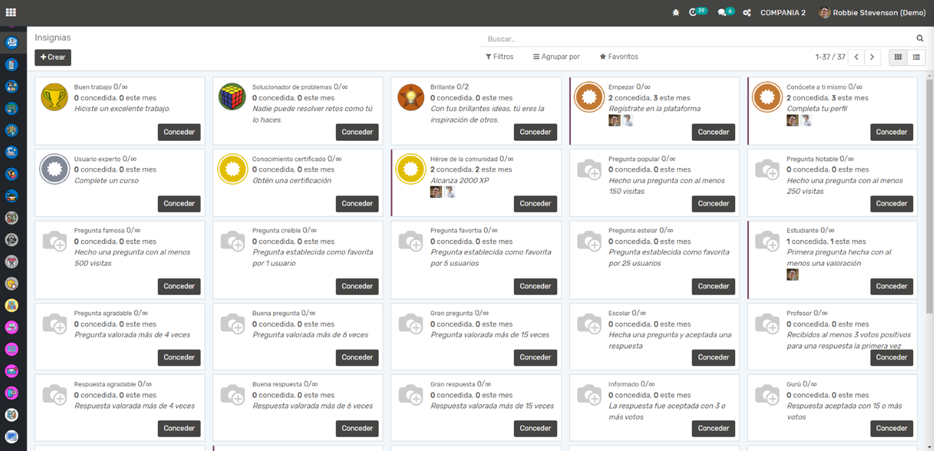Open Robbie Stevenson user menu

[x=872, y=12]
